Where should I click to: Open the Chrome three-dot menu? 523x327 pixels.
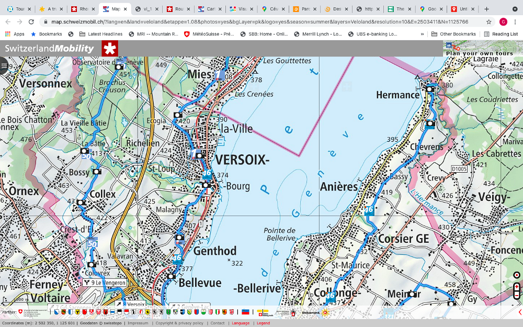tap(515, 22)
